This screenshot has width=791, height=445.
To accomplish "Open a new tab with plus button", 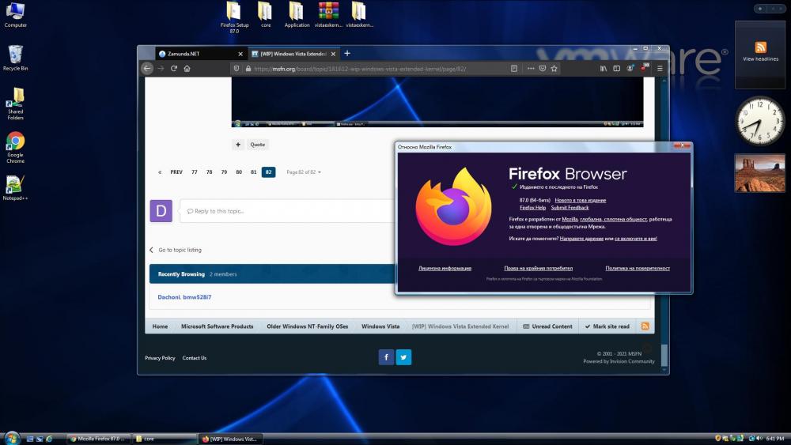I will [346, 54].
